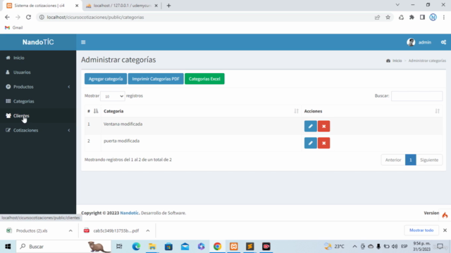Click the Siguiente pagination button

(429, 160)
